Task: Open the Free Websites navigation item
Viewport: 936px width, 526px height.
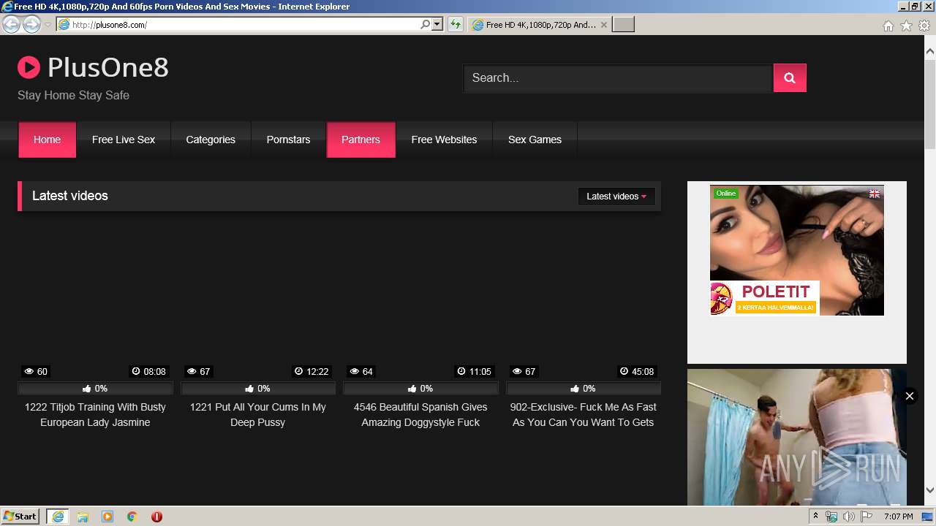Action: pos(444,140)
